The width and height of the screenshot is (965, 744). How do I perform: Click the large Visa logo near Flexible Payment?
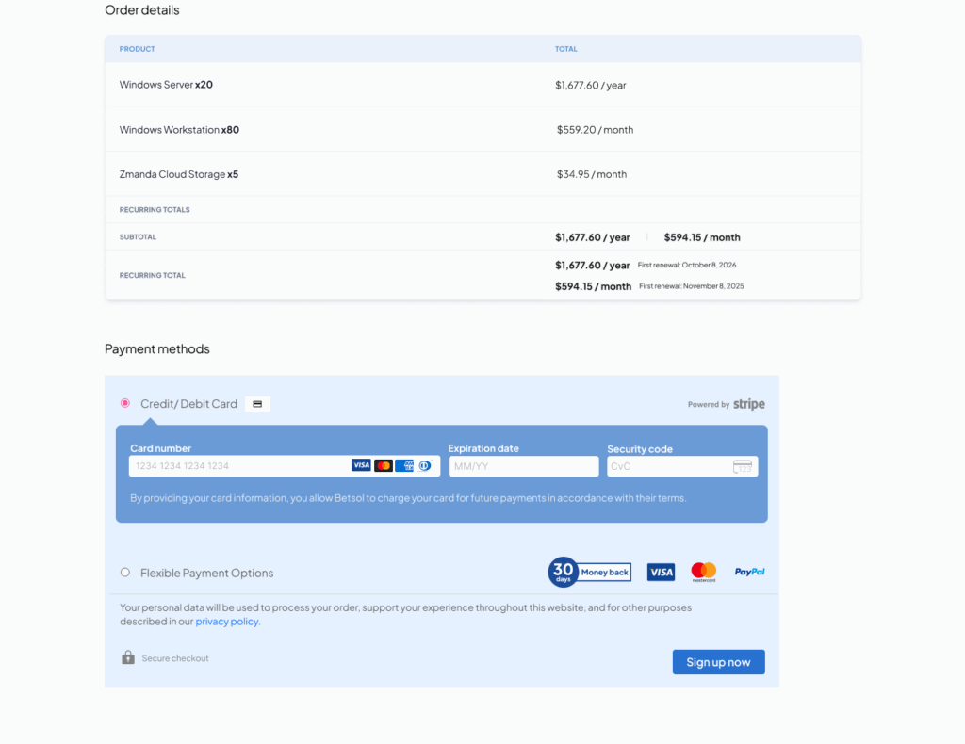(661, 572)
